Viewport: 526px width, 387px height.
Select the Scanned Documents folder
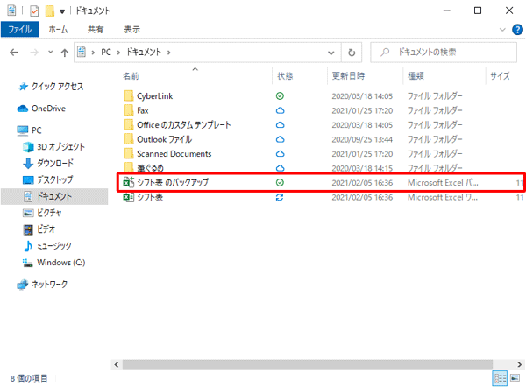(x=174, y=154)
